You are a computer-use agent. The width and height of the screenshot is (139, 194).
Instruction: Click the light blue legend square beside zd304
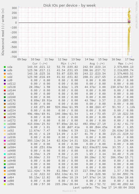pyautogui.click(x=5, y=127)
